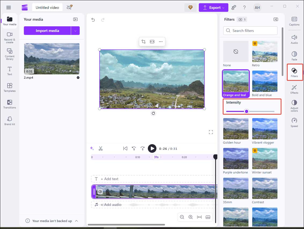The height and width of the screenshot is (229, 304).
Task: Select the 2.mp4 media thumbnail
Action: tap(52, 59)
